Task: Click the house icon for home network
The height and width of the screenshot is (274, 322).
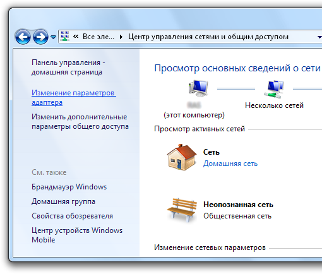Action: 182,157
